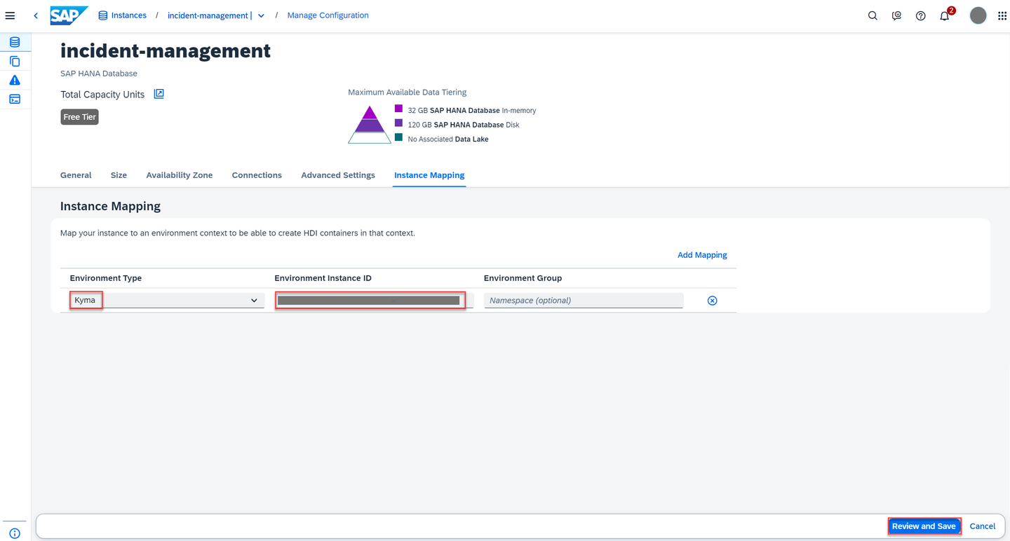The image size is (1010, 541).
Task: Click Maximum Available Data Tiering label
Action: point(408,93)
